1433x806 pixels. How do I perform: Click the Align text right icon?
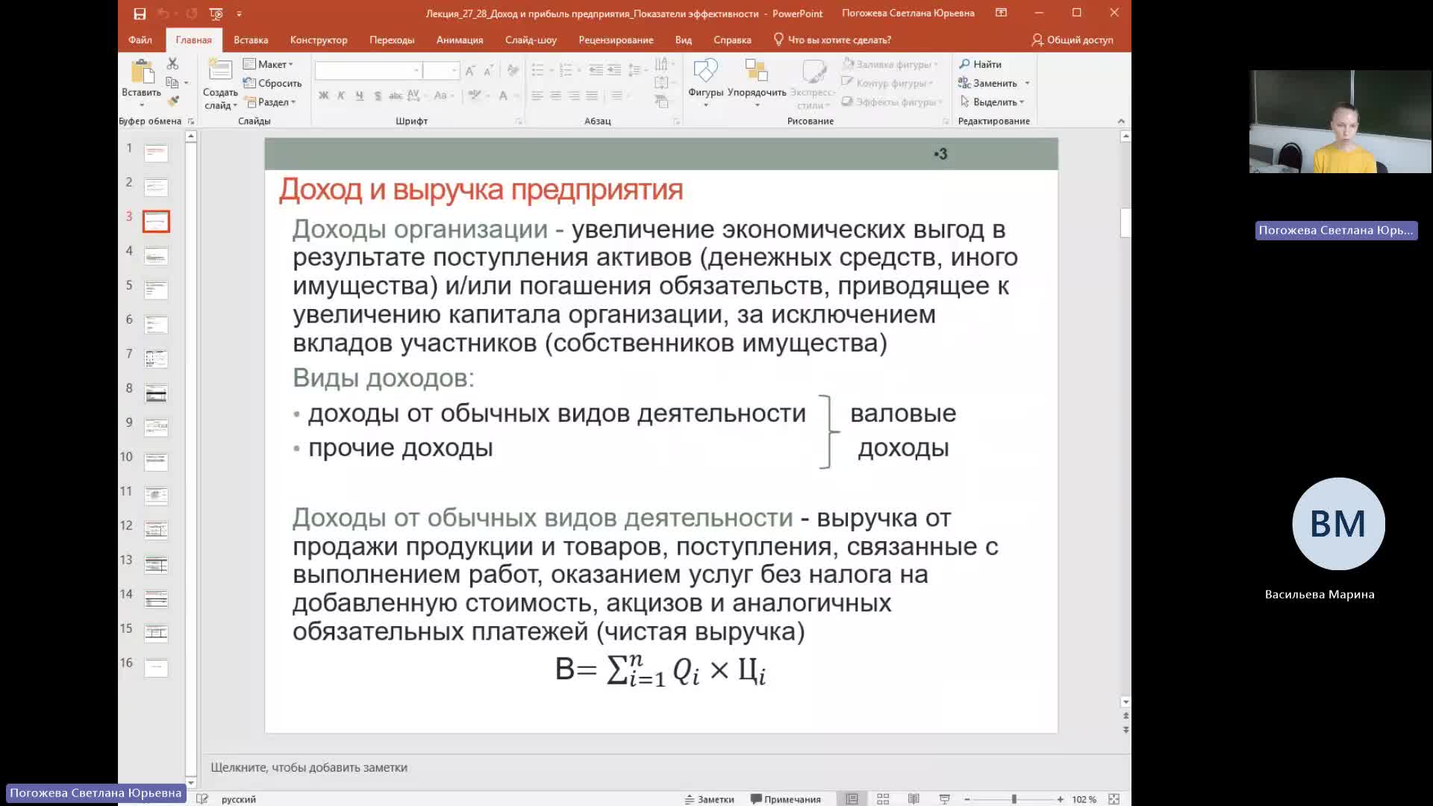(x=573, y=96)
